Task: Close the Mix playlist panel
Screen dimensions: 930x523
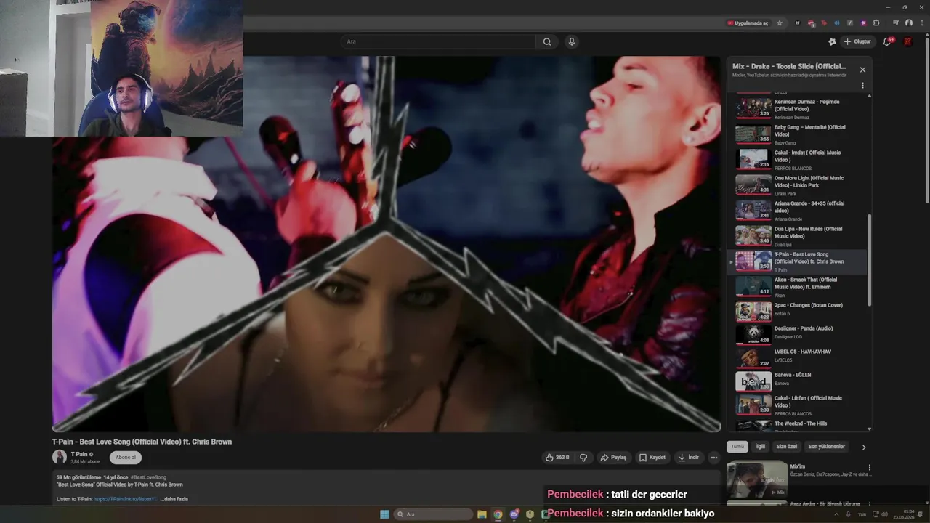Action: 862,70
